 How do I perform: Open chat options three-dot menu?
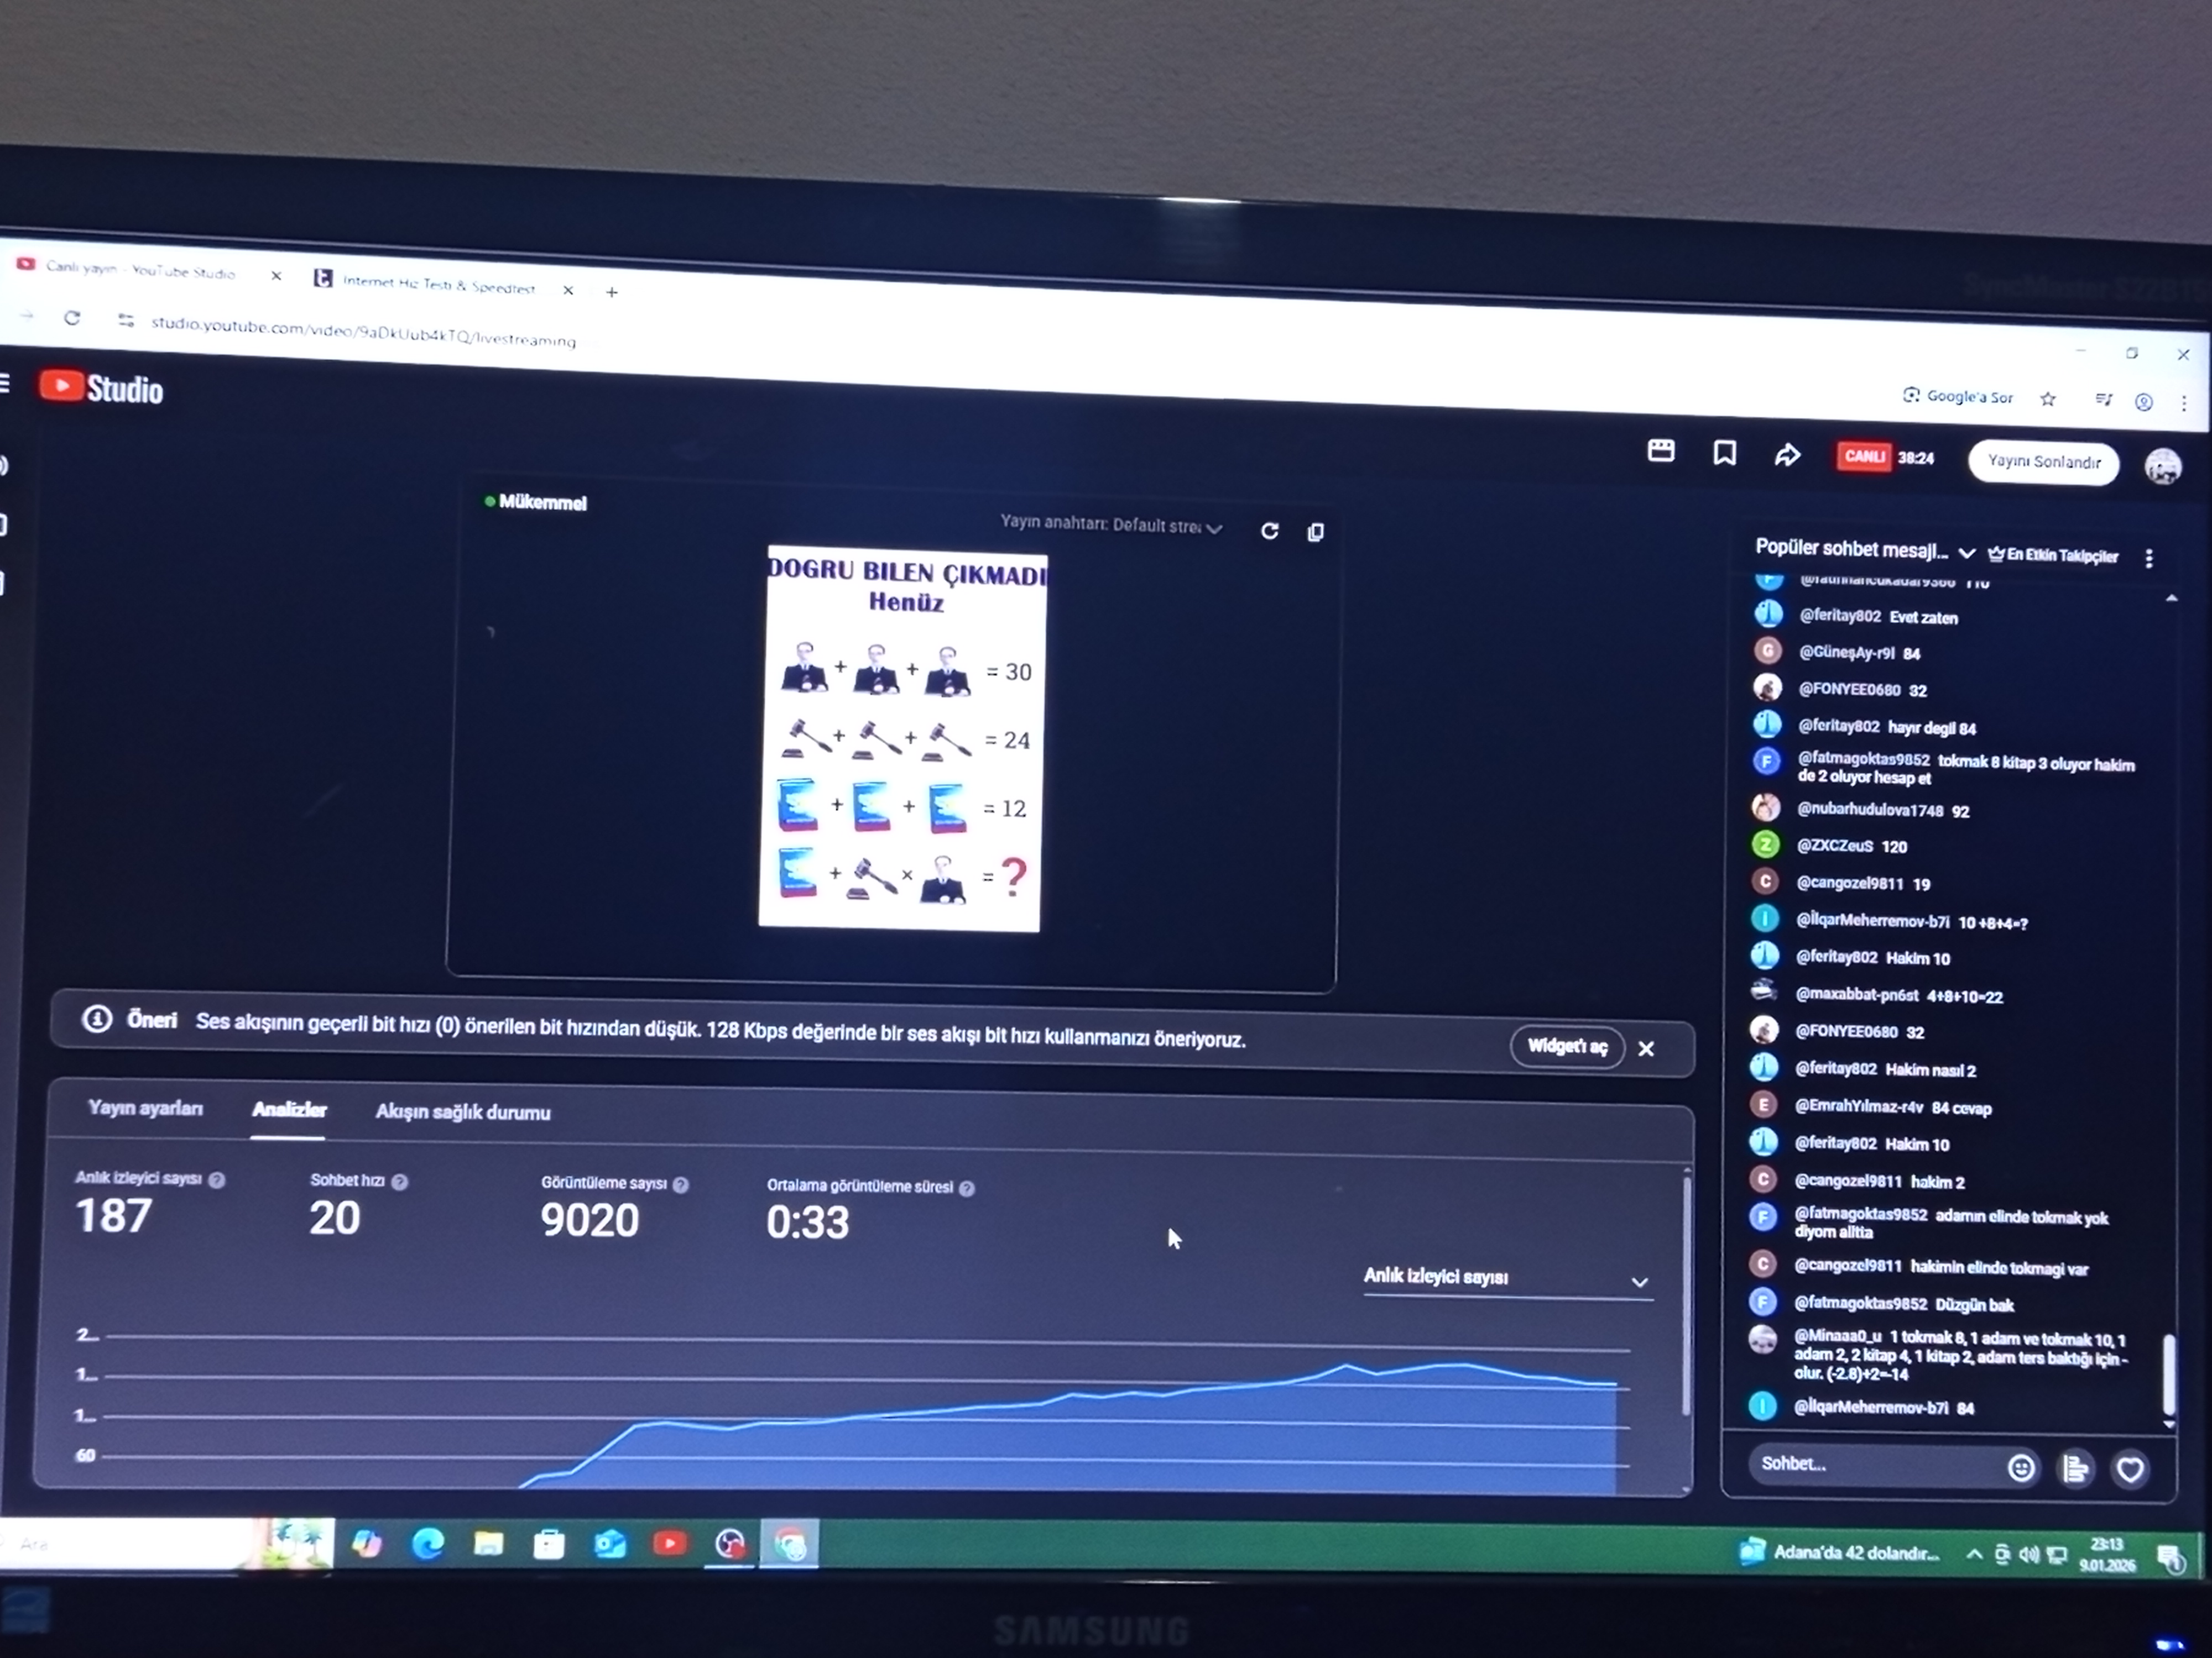2149,558
